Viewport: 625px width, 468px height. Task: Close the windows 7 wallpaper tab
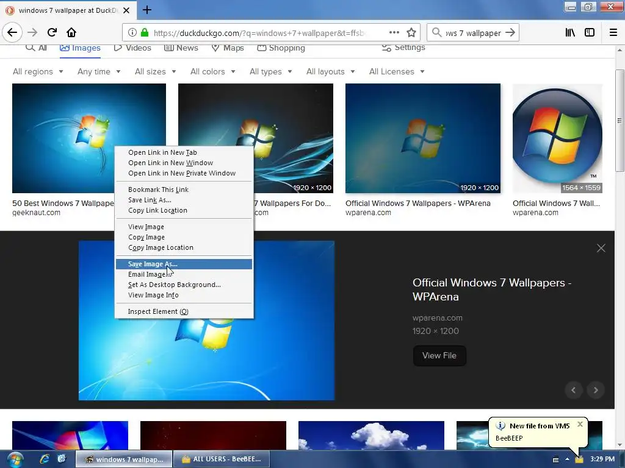click(x=126, y=10)
